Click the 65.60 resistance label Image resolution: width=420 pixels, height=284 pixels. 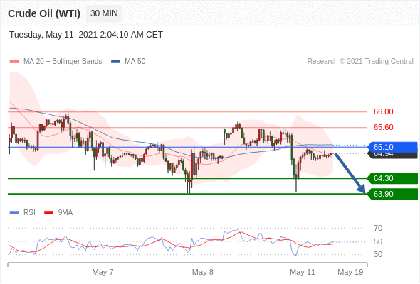[x=384, y=127]
